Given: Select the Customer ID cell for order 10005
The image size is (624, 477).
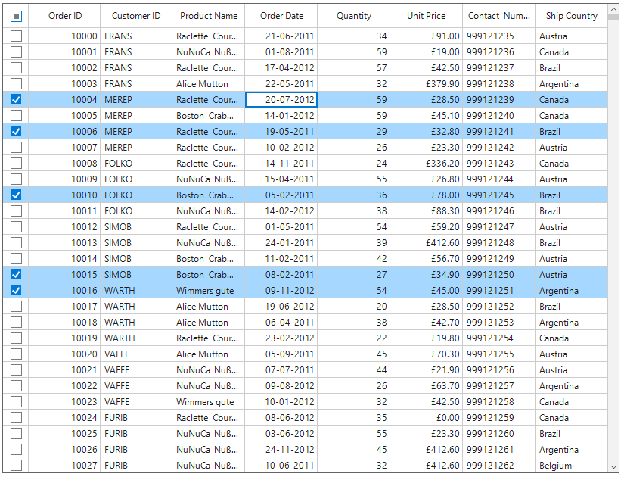Looking at the screenshot, I should pos(136,116).
